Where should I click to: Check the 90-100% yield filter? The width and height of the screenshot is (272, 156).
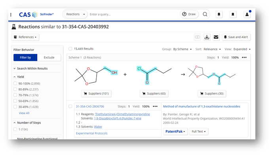pyautogui.click(x=15, y=84)
